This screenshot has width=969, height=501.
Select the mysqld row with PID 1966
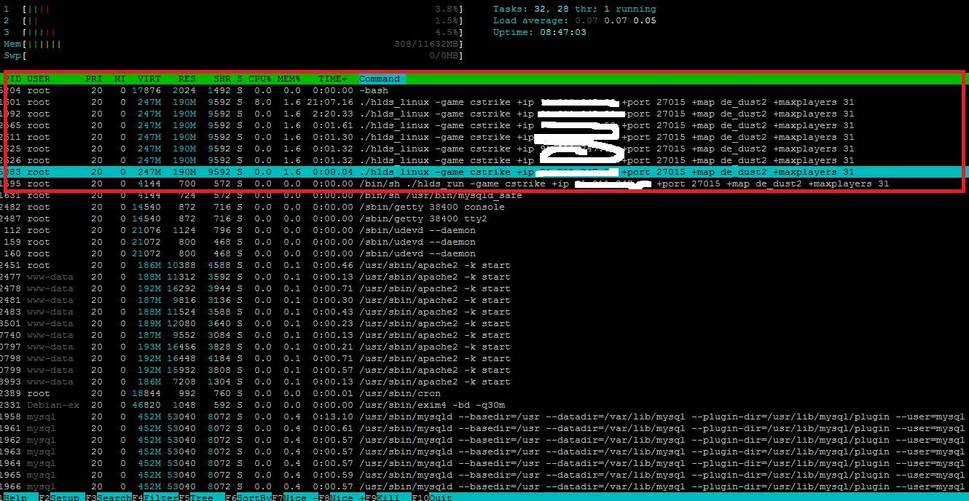pos(484,486)
